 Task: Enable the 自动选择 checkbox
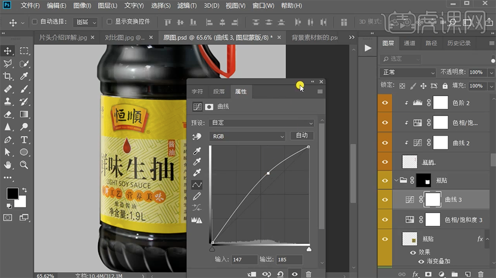tap(35, 22)
